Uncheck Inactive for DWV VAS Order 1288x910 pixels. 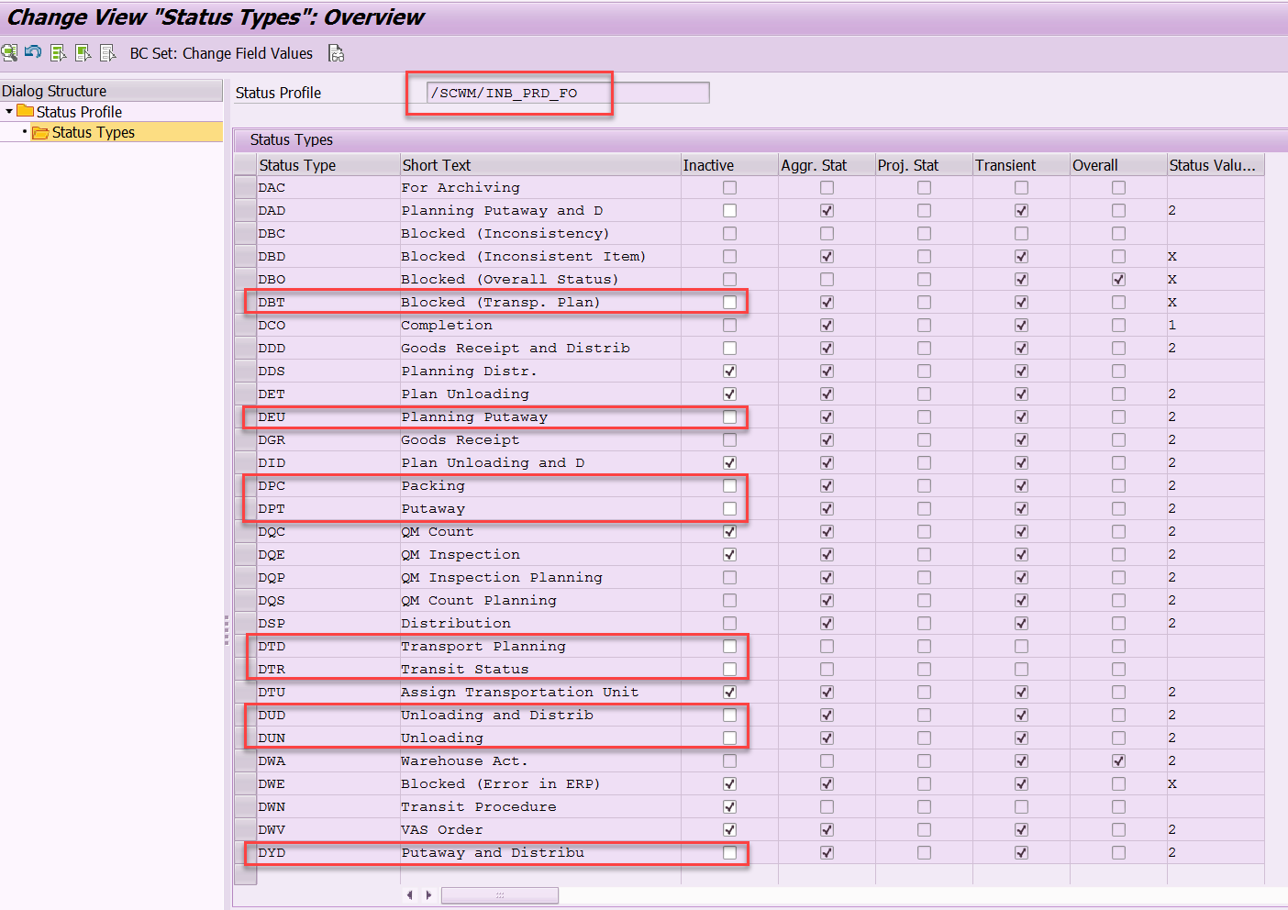(x=729, y=829)
